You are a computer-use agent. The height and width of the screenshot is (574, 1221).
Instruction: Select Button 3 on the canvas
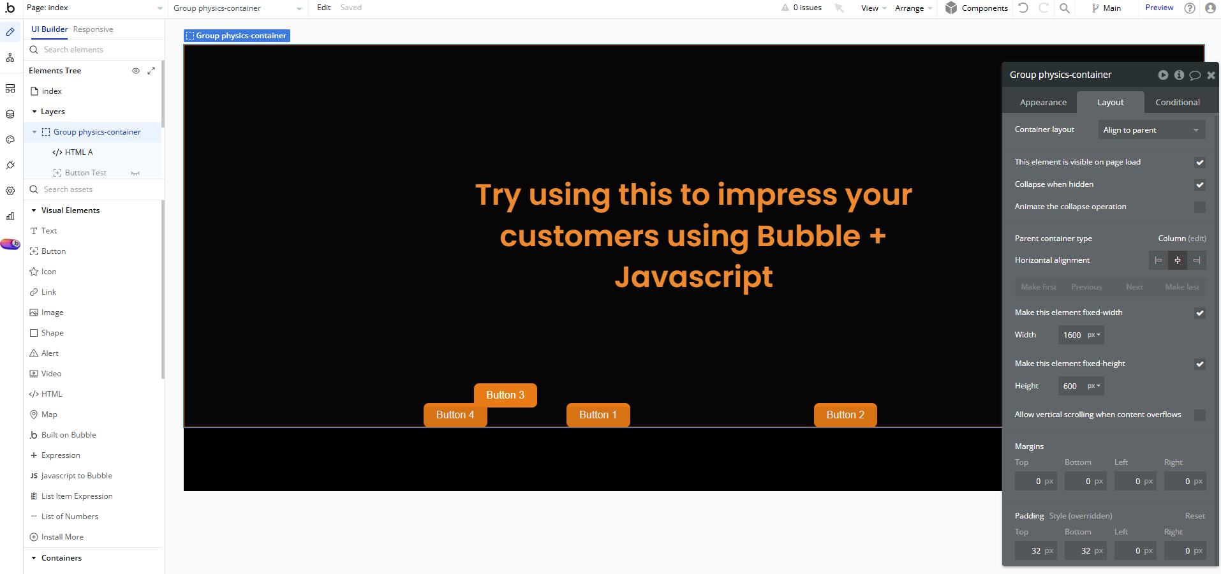point(505,395)
